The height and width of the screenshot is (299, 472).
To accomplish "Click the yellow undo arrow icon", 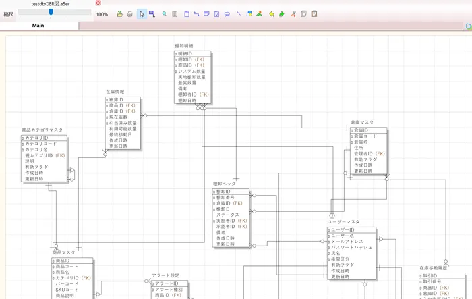I will click(x=271, y=13).
